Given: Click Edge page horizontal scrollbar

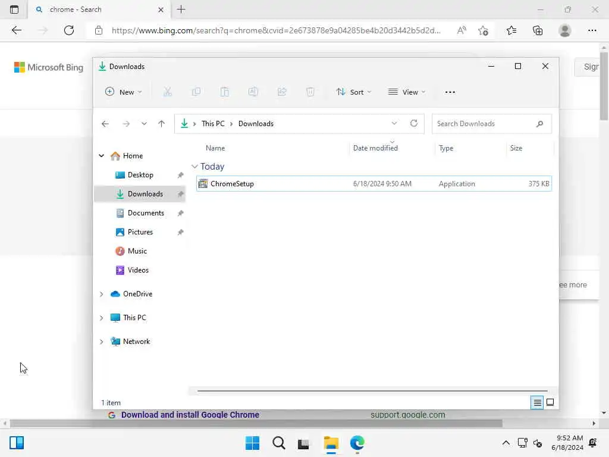Looking at the screenshot, I should pyautogui.click(x=256, y=423).
